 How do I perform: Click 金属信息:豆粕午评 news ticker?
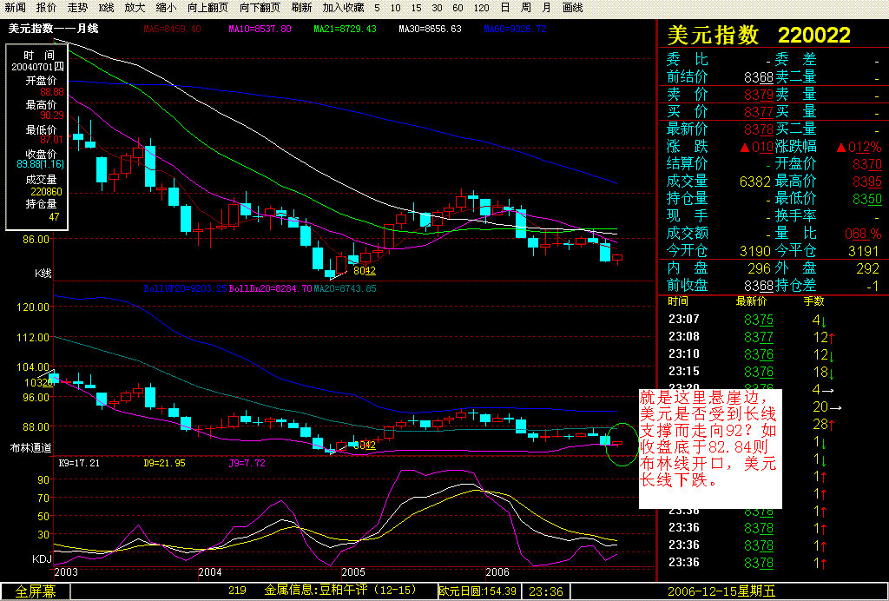[340, 591]
